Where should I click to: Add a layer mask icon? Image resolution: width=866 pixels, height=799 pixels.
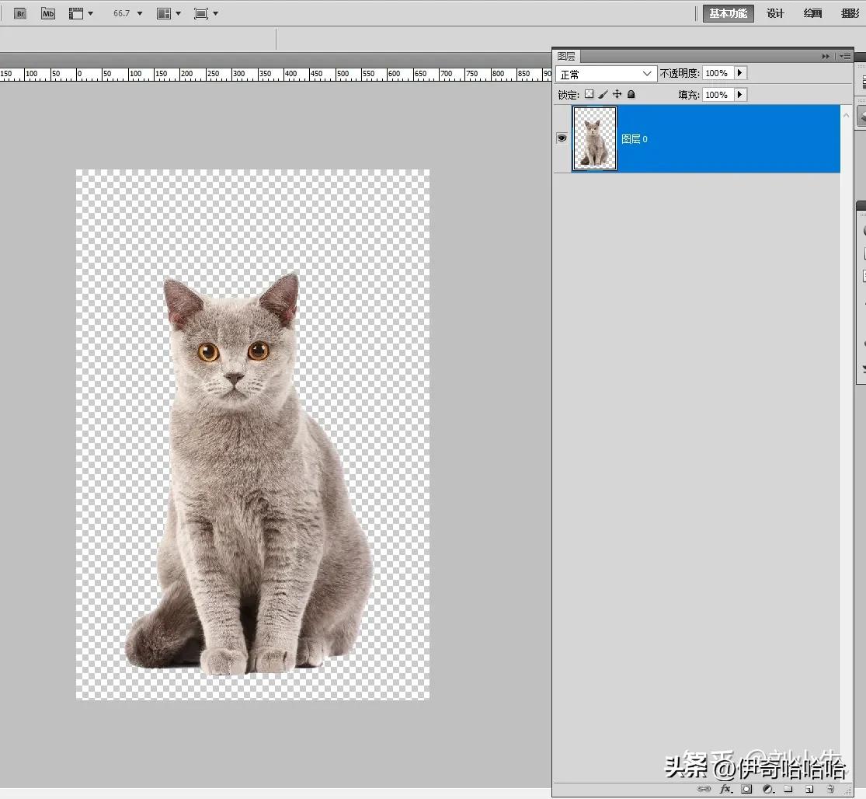pyautogui.click(x=746, y=789)
